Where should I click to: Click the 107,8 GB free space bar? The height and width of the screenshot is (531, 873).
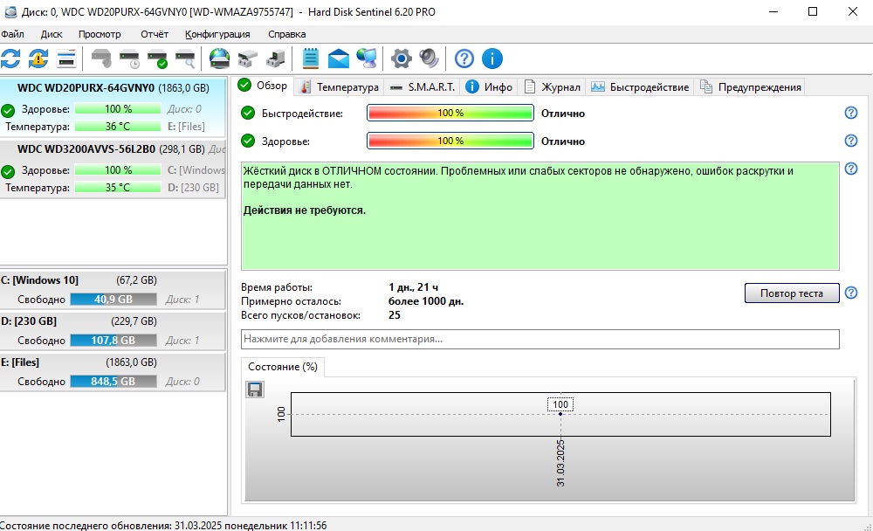(x=113, y=340)
